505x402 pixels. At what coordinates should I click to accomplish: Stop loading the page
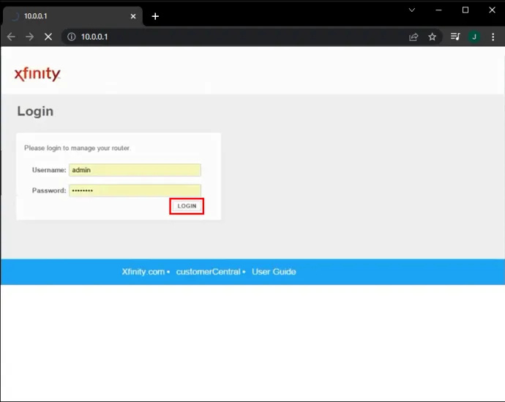[x=48, y=37]
